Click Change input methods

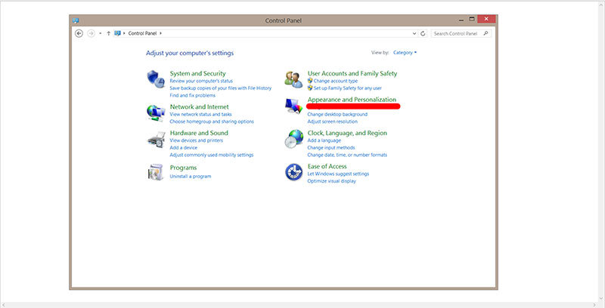pos(331,148)
